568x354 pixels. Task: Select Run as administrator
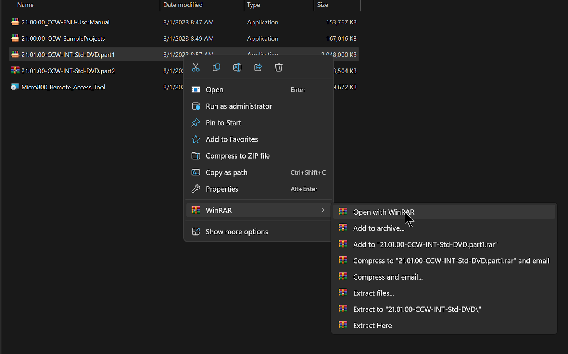258,106
